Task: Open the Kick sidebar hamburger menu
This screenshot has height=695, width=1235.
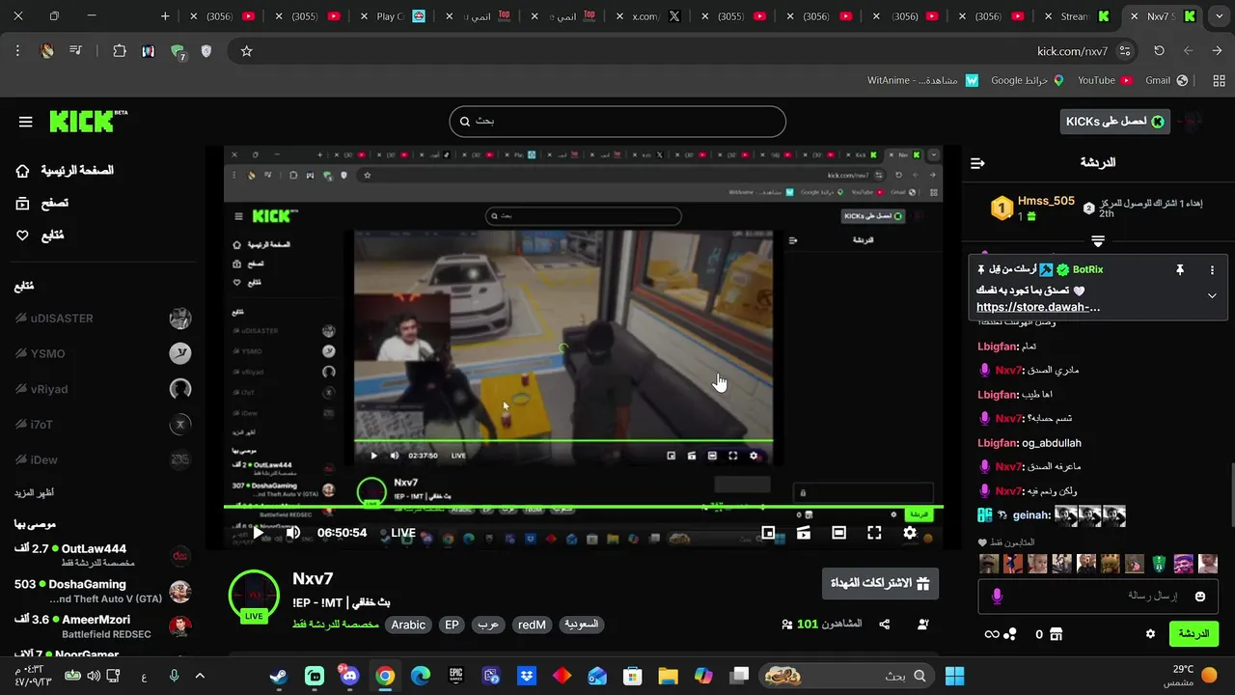Action: click(x=26, y=122)
